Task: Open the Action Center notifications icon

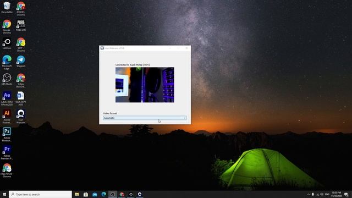Action: tap(346, 194)
